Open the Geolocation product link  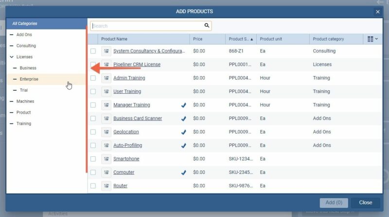(126, 132)
